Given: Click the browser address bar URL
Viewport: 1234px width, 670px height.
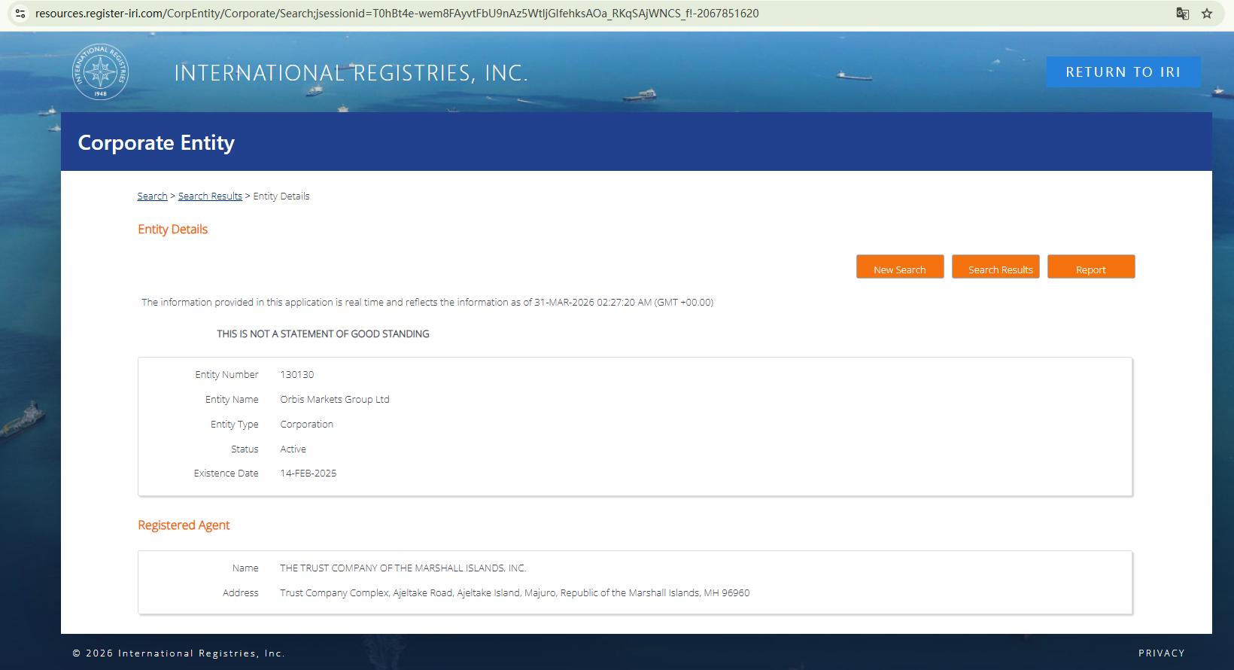Looking at the screenshot, I should coord(397,14).
